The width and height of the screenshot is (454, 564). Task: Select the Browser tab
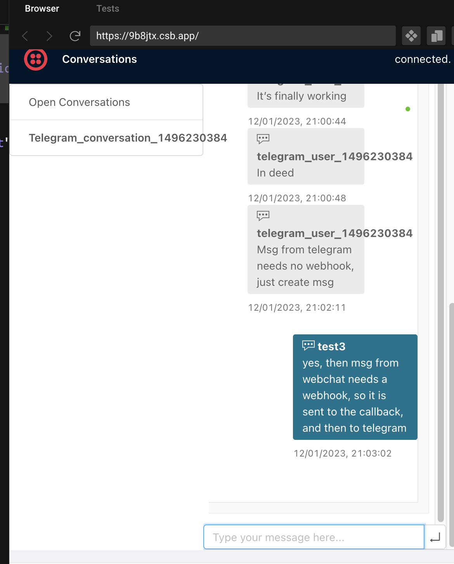tap(42, 9)
